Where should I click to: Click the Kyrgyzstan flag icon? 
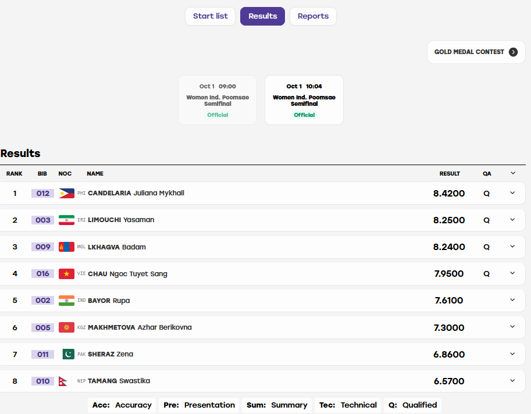(x=66, y=327)
